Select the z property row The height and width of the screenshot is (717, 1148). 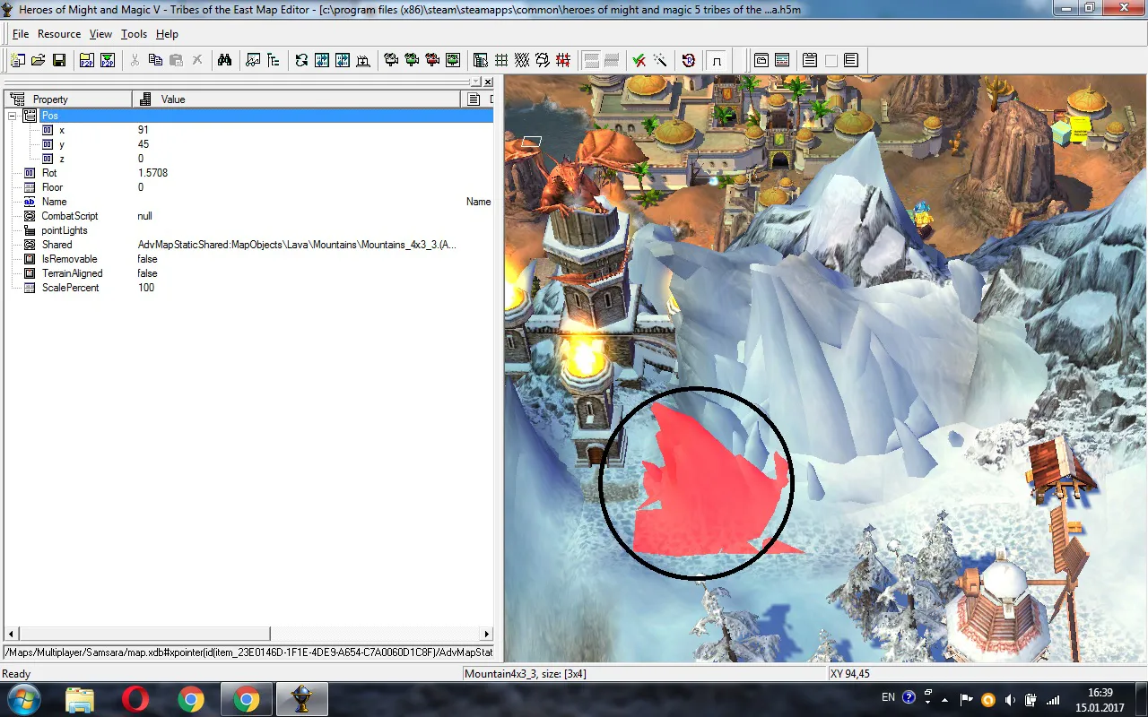[248, 159]
